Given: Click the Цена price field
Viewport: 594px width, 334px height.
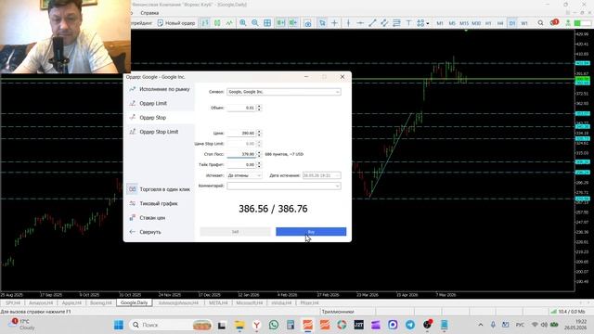Looking at the screenshot, I should (x=241, y=134).
